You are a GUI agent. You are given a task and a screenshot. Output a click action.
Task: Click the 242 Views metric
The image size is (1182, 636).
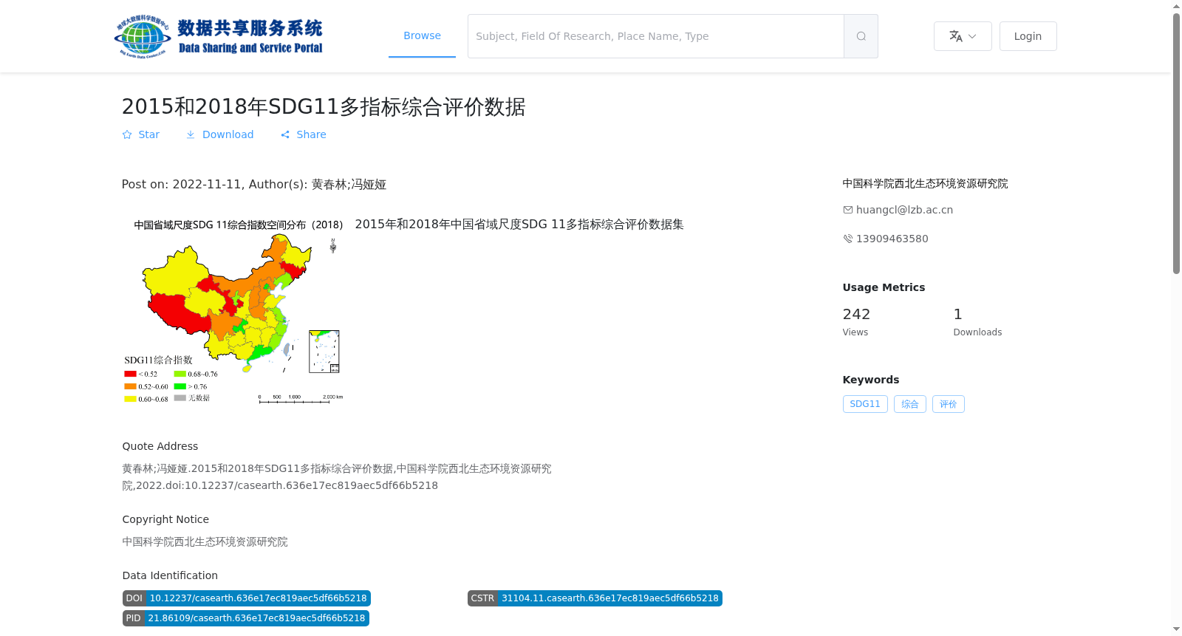[x=856, y=322]
